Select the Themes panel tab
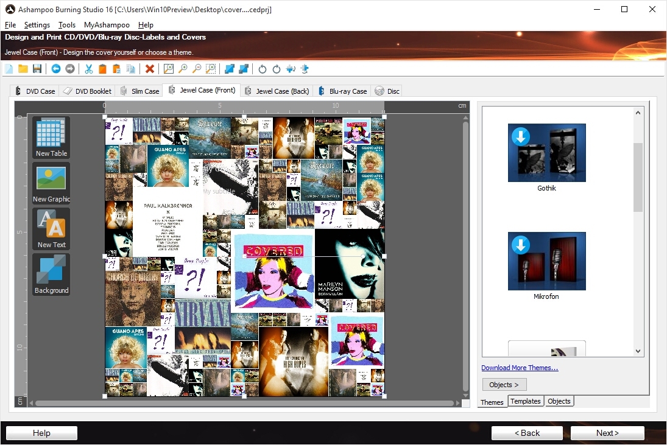The image size is (667, 445). coord(492,402)
